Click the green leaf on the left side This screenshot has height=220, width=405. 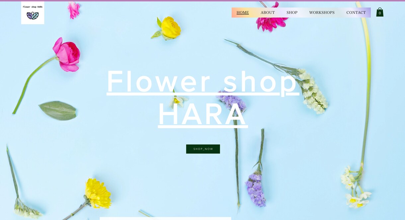coord(58,111)
